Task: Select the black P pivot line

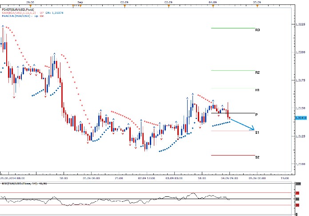Action: coord(233,113)
